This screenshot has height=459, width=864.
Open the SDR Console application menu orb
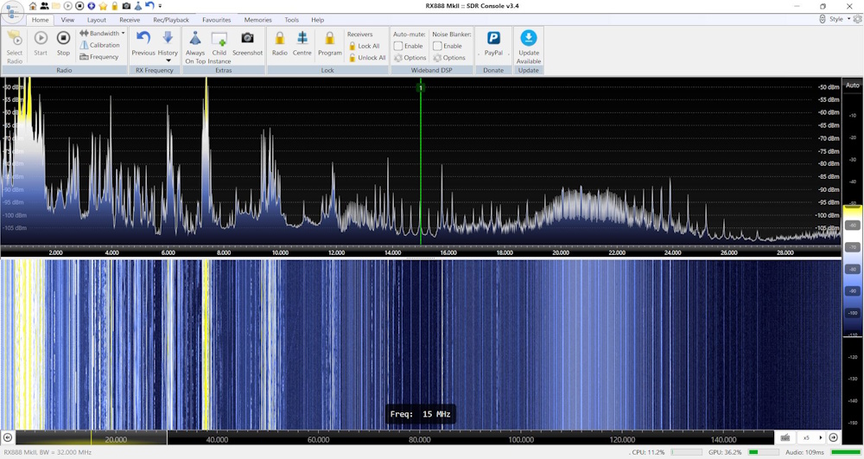[11, 12]
